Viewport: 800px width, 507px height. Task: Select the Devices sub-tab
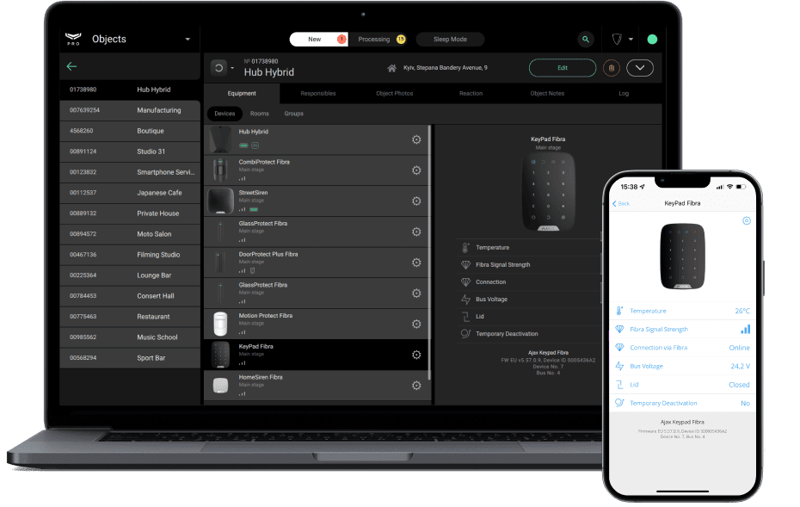pyautogui.click(x=225, y=114)
